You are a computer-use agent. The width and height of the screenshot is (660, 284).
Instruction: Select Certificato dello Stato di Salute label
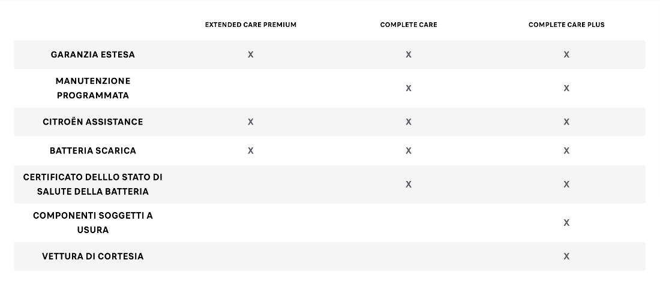[x=92, y=185]
